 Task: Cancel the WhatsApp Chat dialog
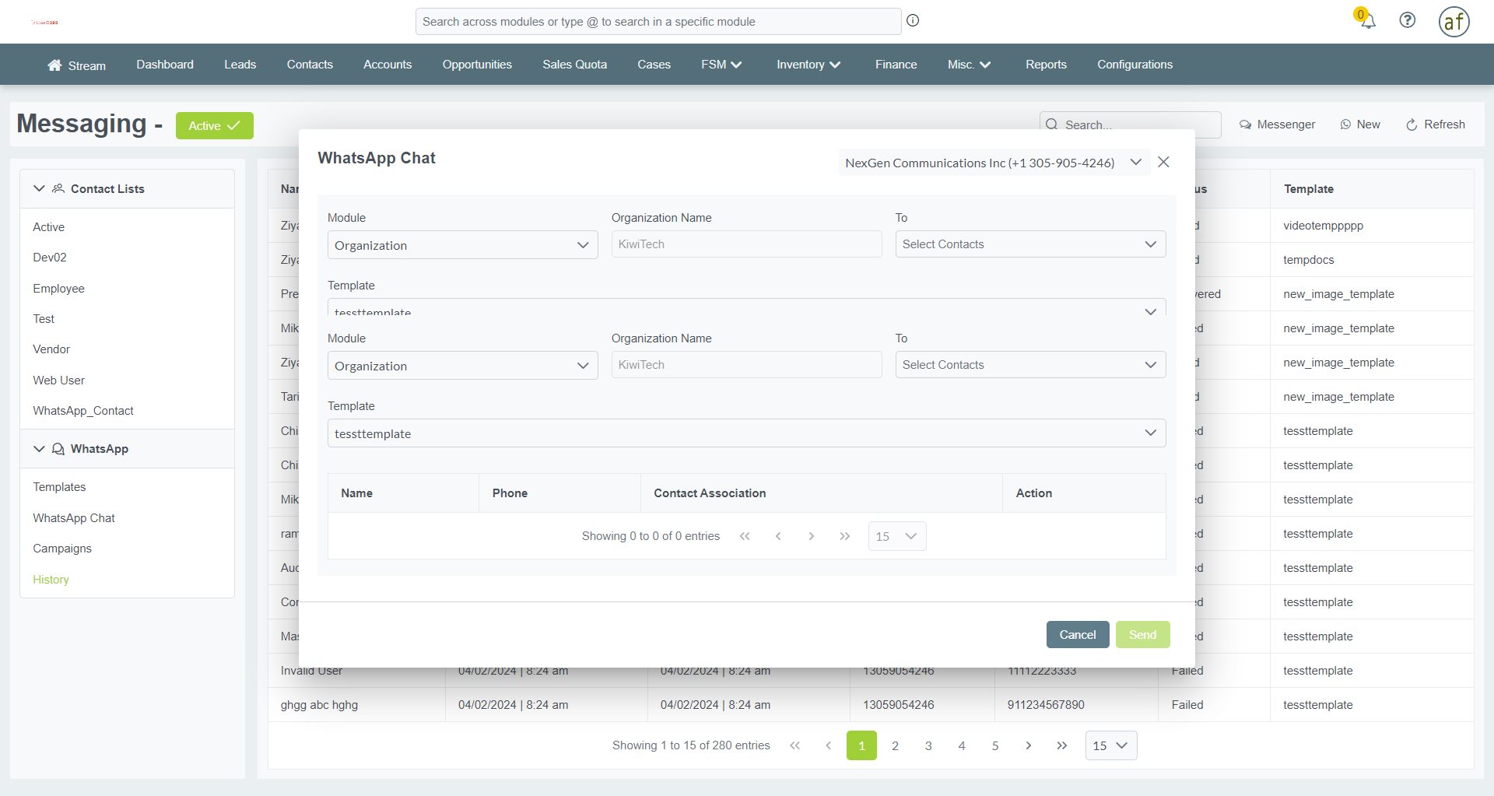coord(1078,634)
